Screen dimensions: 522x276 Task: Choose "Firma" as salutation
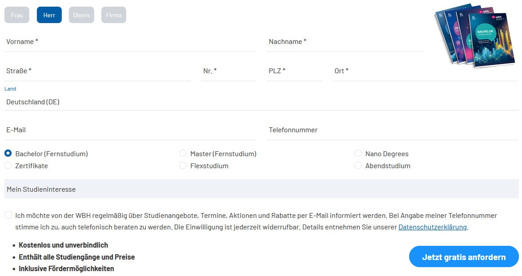point(113,15)
